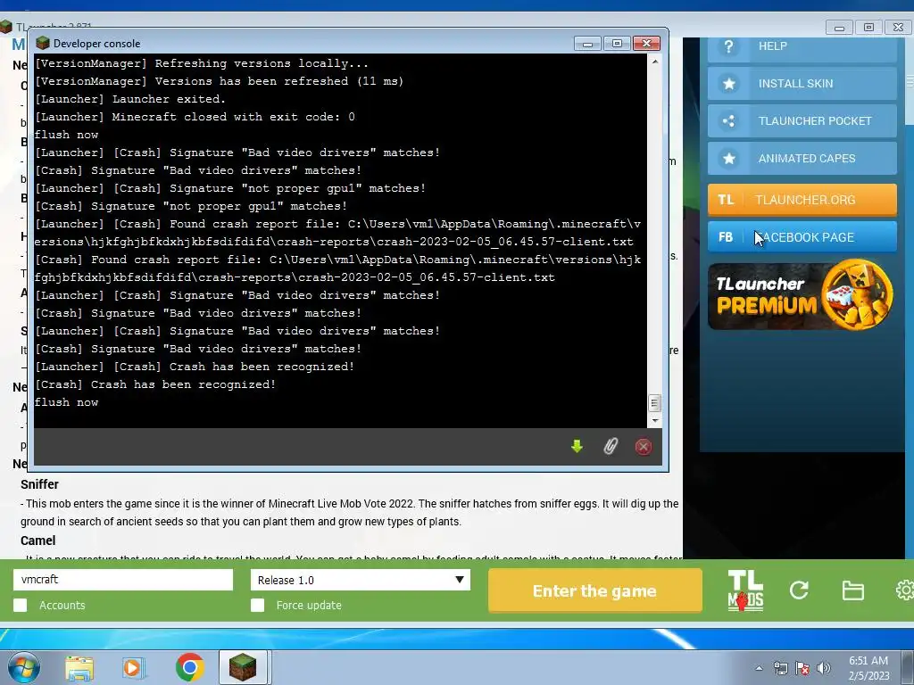Click the red clear icon in Developer console
Image resolution: width=914 pixels, height=685 pixels.
[644, 447]
